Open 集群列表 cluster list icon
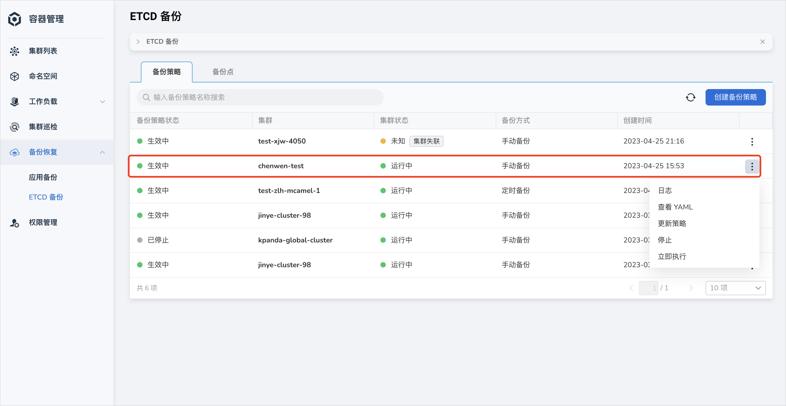The width and height of the screenshot is (786, 406). [x=14, y=51]
